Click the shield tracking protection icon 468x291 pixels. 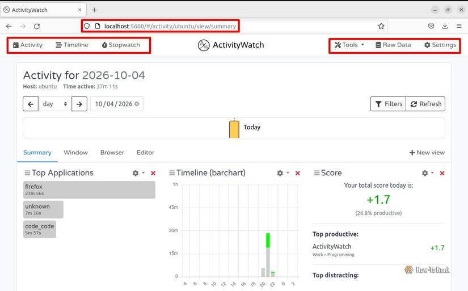(x=87, y=26)
